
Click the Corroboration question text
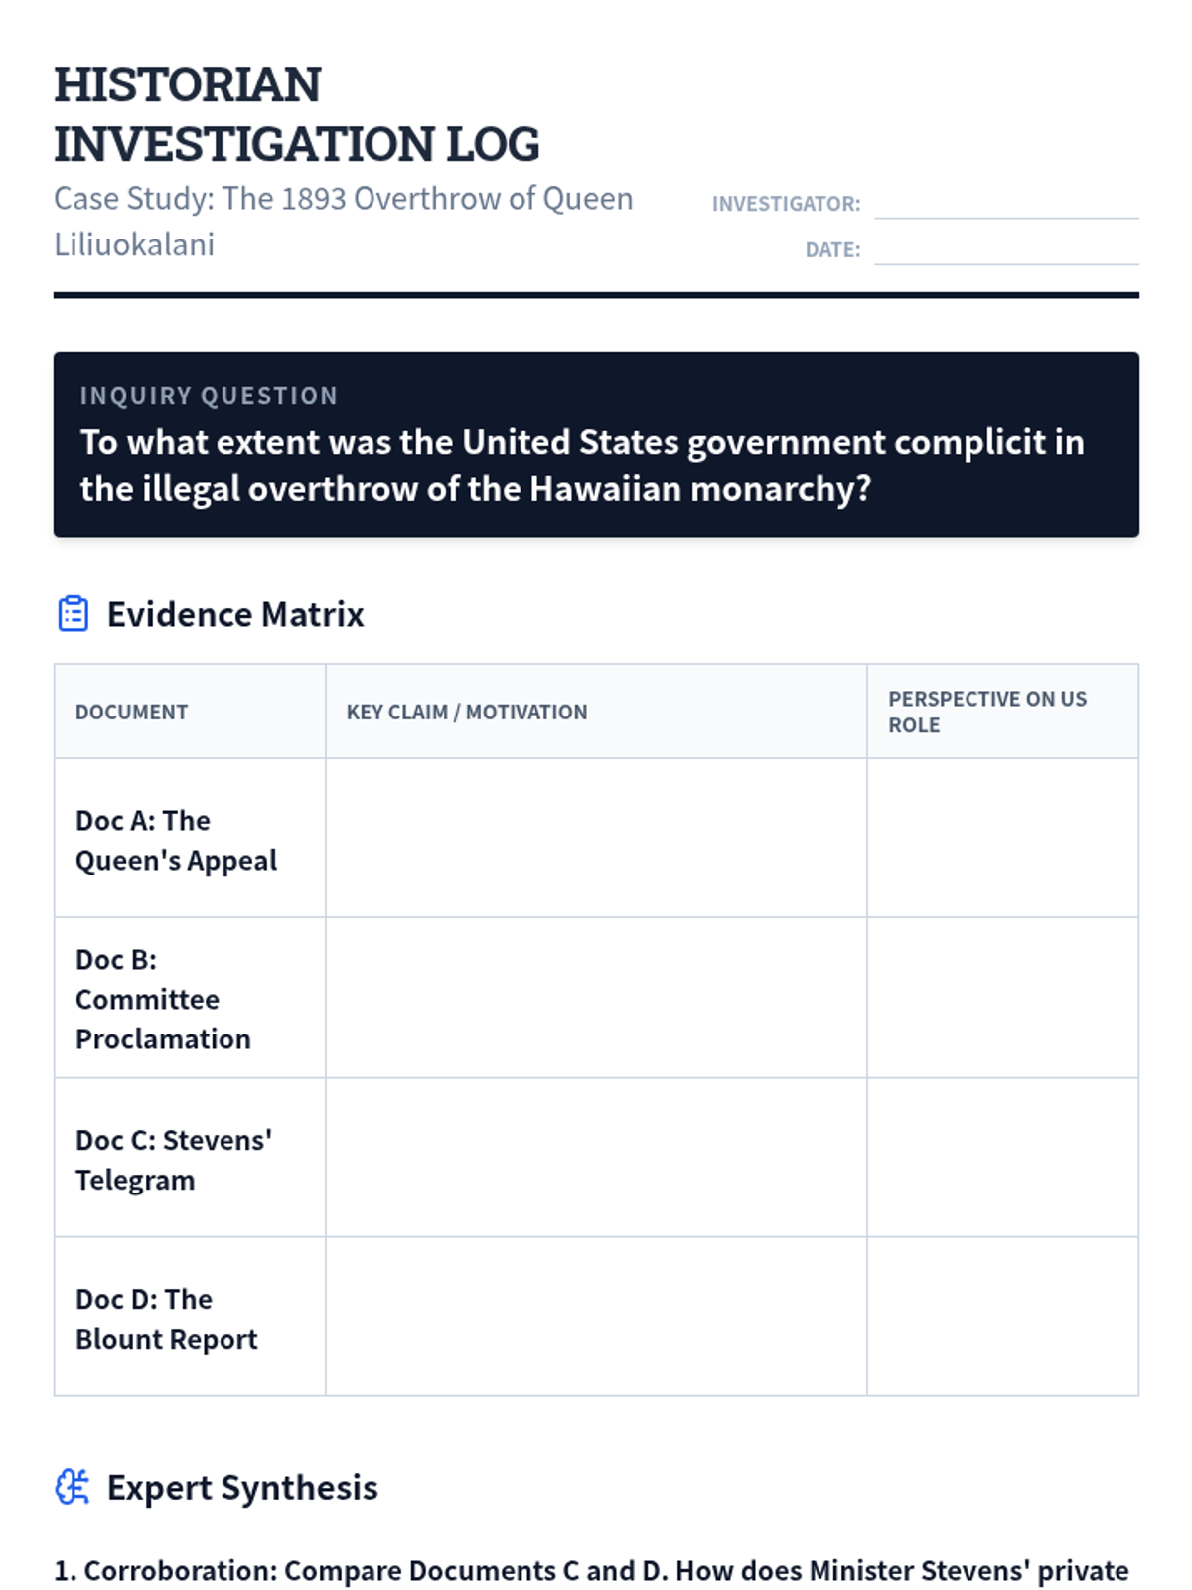pos(592,1571)
